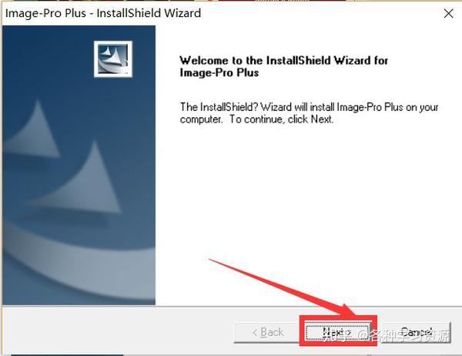The width and height of the screenshot is (462, 356).
Task: Click the 'To continue, click Next' instruction text
Action: pyautogui.click(x=281, y=119)
